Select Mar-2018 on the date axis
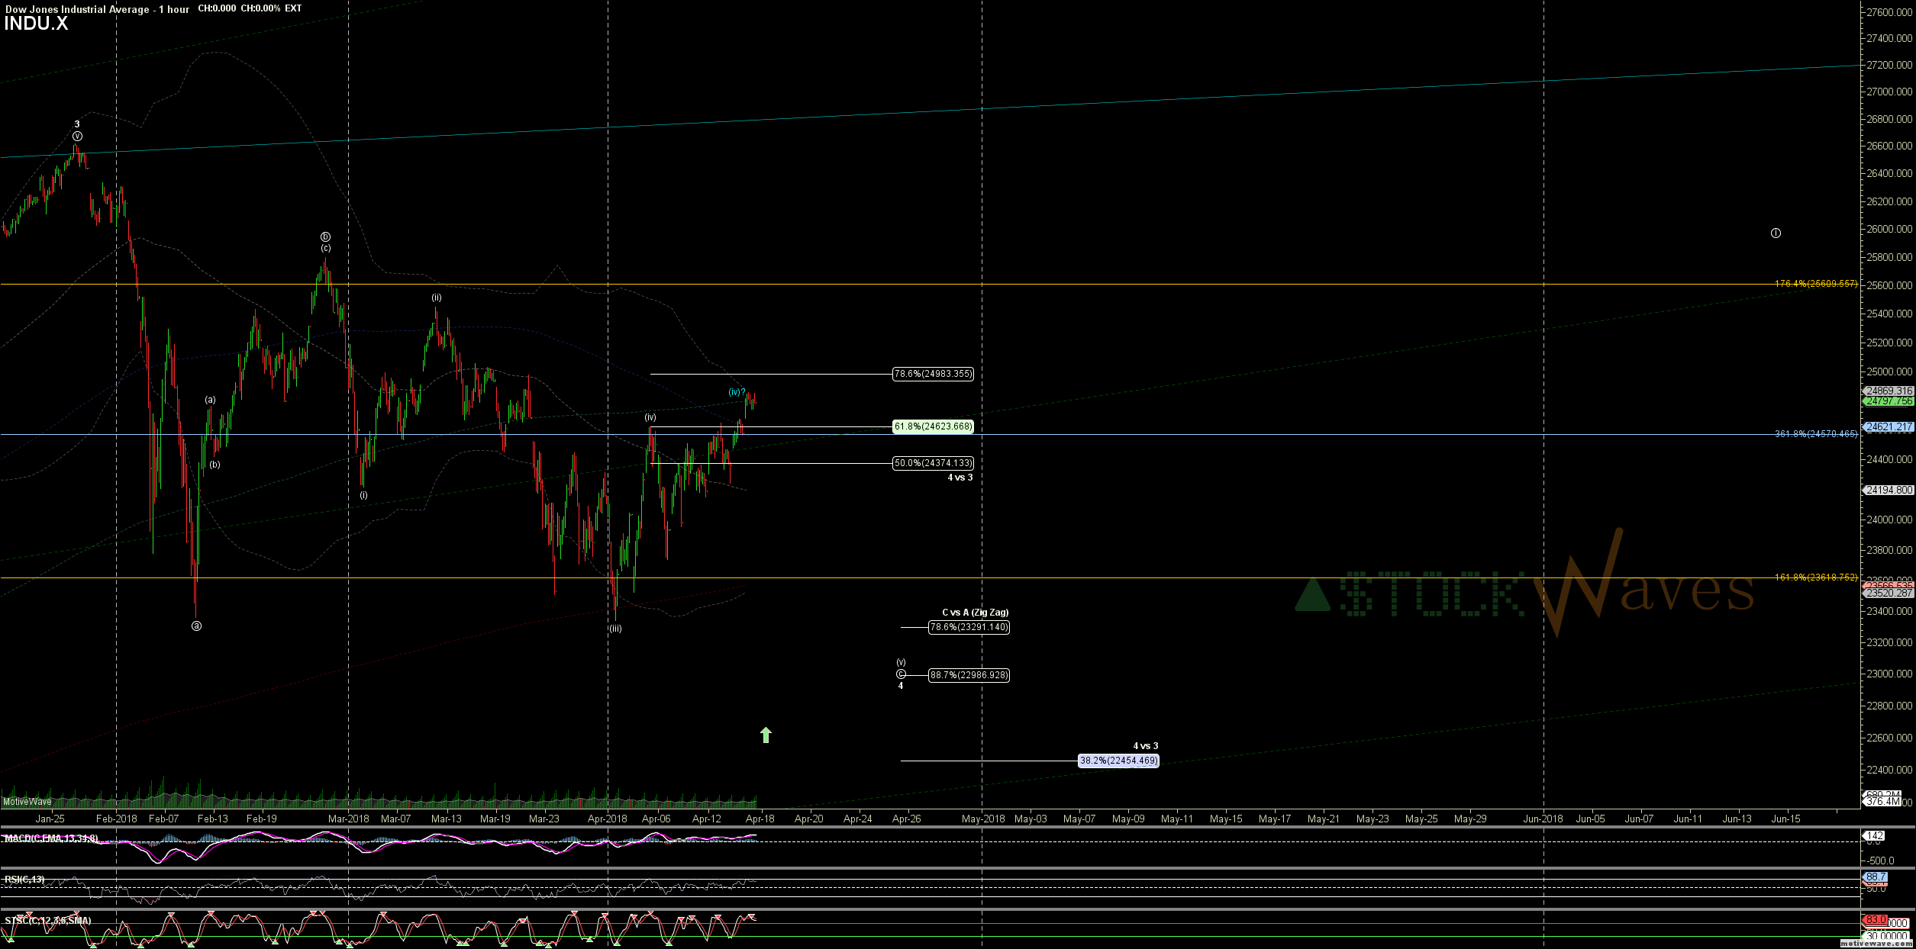 click(348, 819)
